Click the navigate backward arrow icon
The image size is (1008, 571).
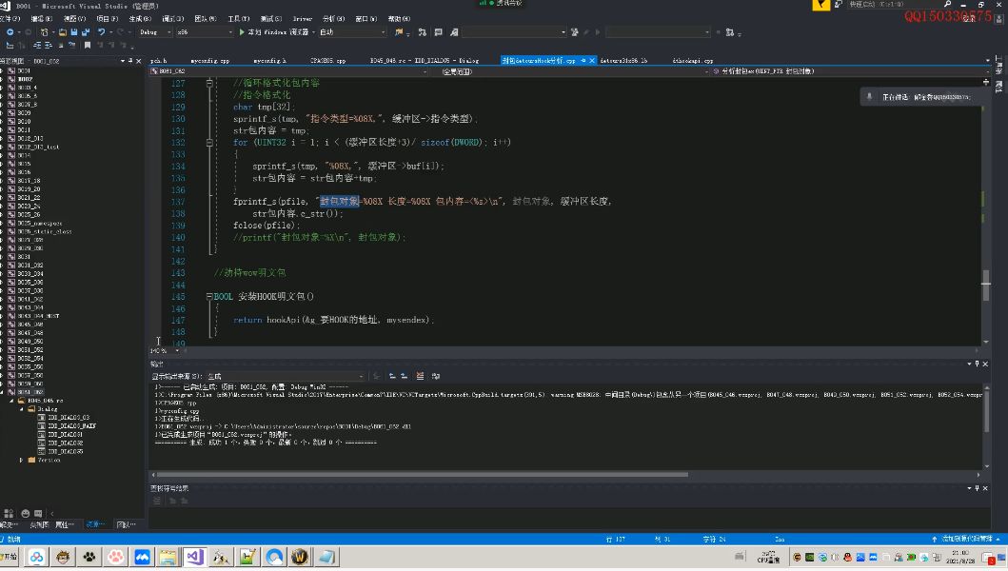10,32
